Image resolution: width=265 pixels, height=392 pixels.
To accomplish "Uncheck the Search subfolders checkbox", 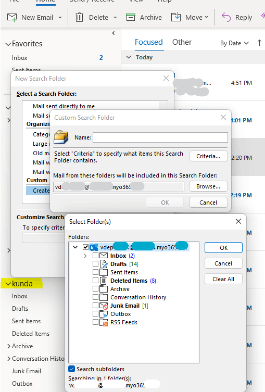I will (71, 369).
